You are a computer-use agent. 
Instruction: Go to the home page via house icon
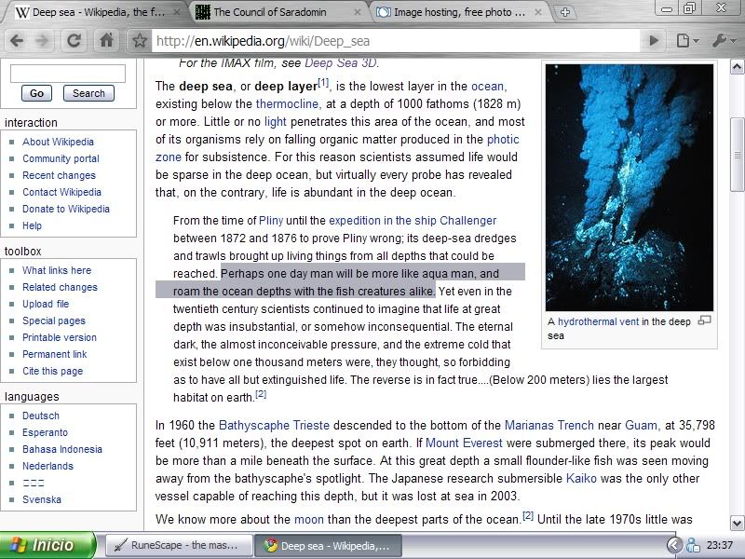(x=106, y=41)
